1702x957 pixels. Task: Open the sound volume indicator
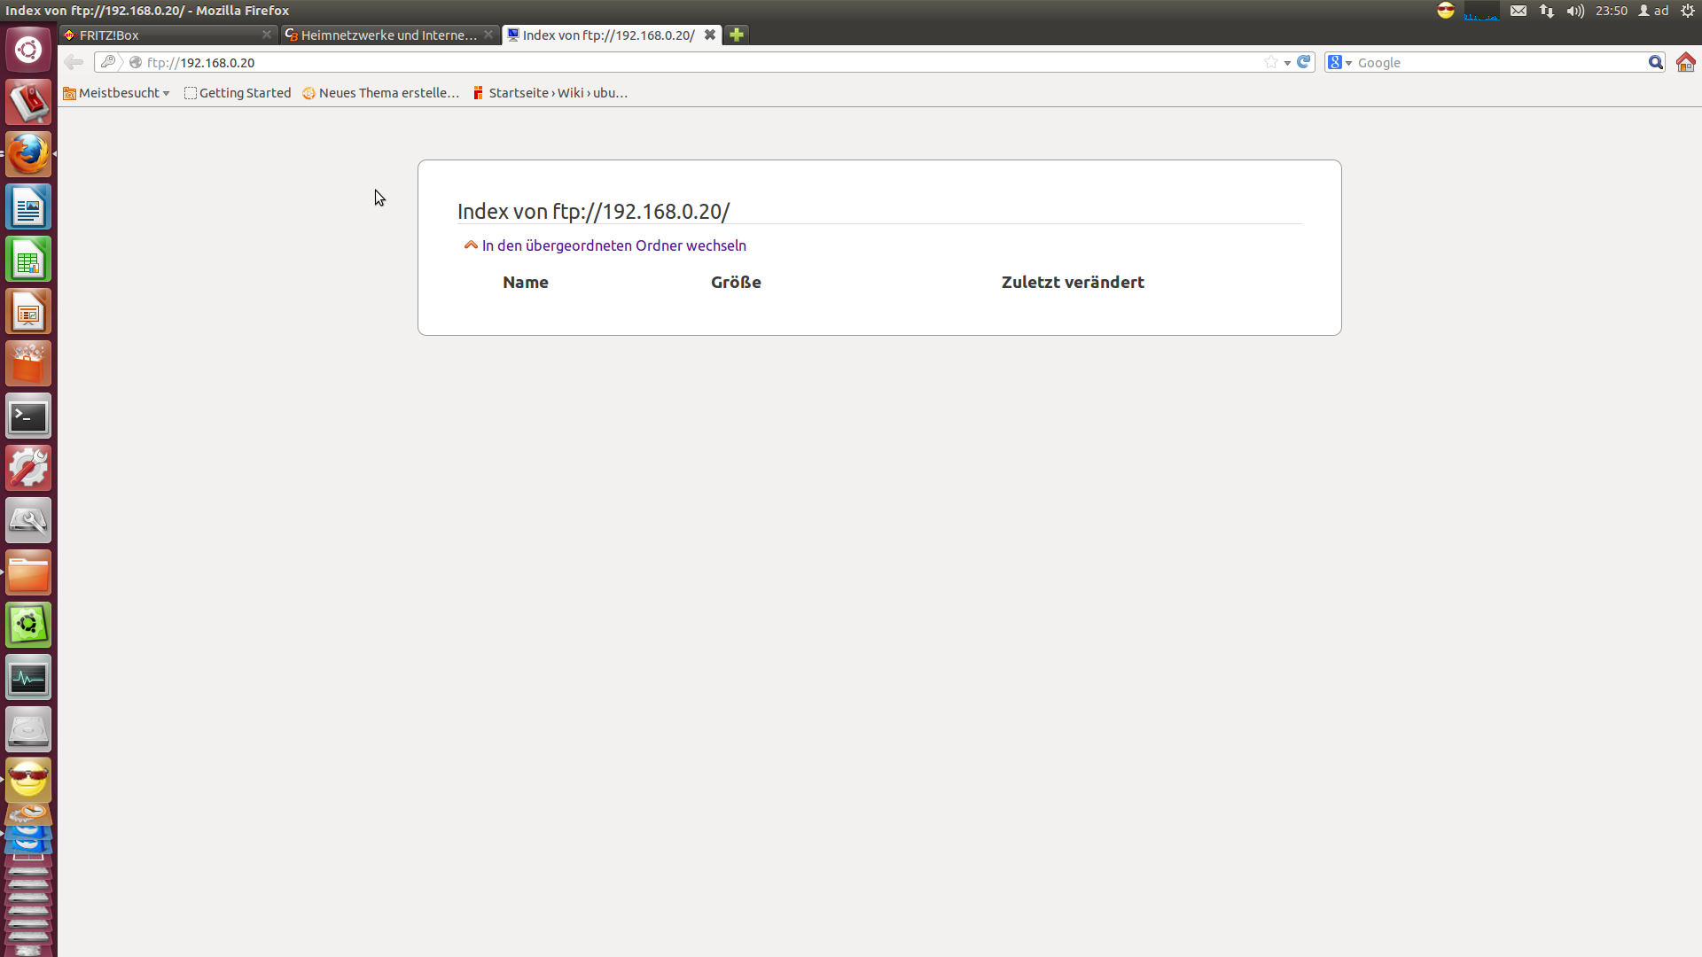tap(1574, 11)
